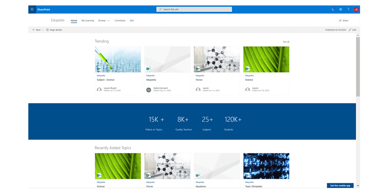Open the Subject - Science thumbnail image
Screen dimensions: 388x194
point(118,59)
